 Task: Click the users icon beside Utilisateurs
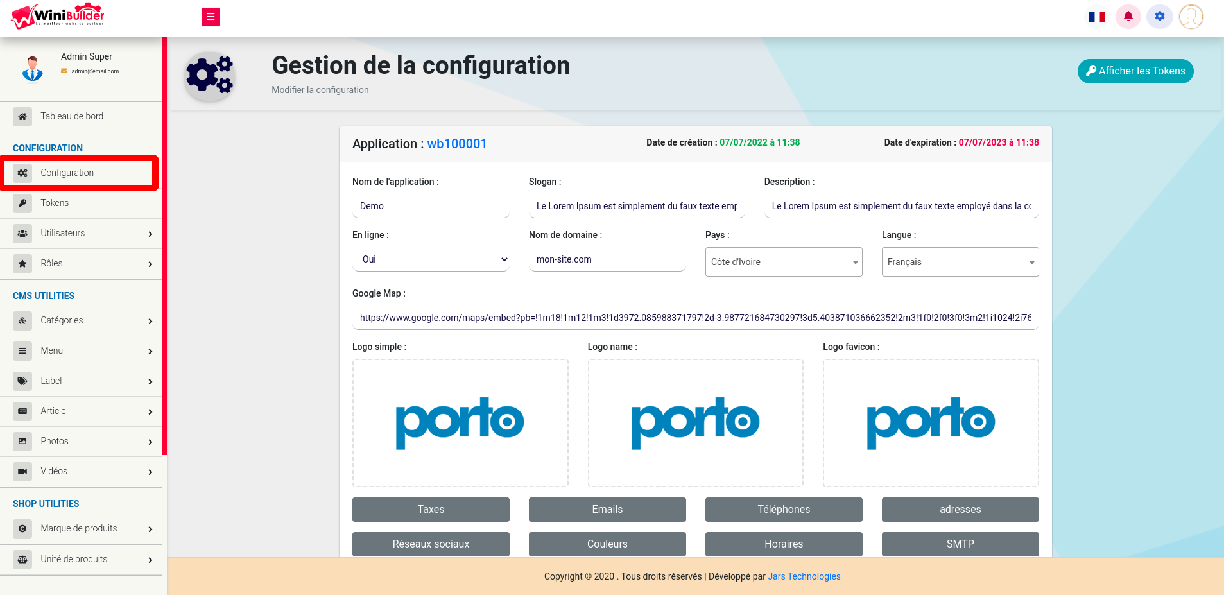tap(22, 233)
